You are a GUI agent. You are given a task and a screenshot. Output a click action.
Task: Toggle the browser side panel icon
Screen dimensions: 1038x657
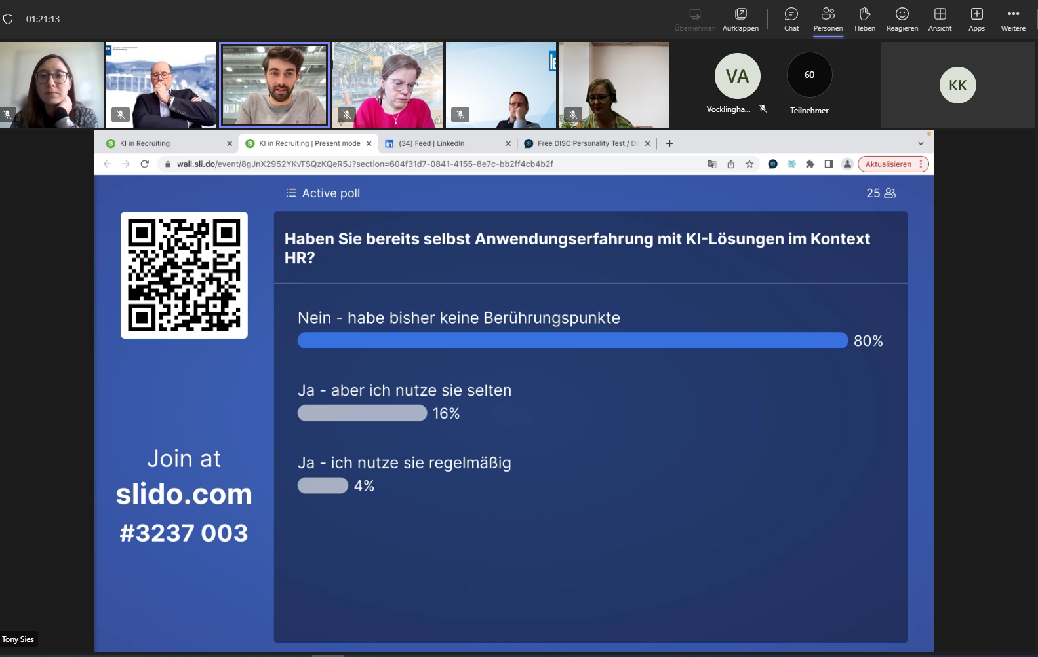click(x=829, y=164)
